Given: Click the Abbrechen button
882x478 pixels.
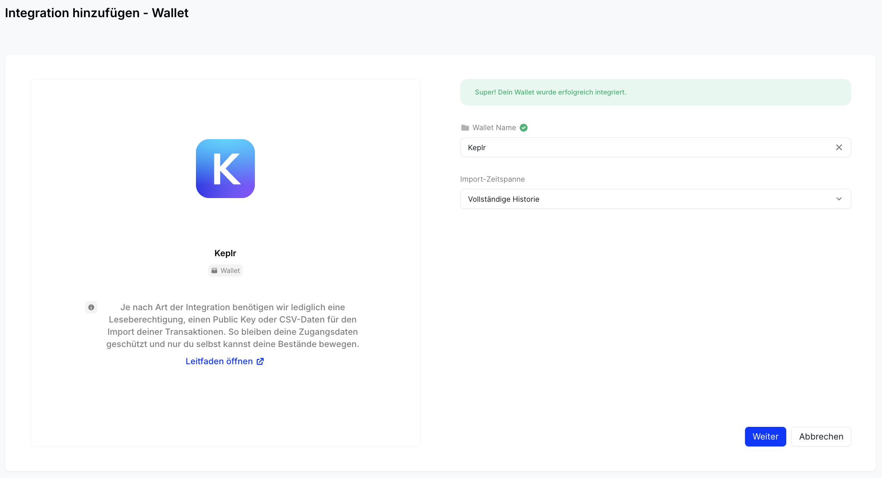Looking at the screenshot, I should [x=821, y=437].
